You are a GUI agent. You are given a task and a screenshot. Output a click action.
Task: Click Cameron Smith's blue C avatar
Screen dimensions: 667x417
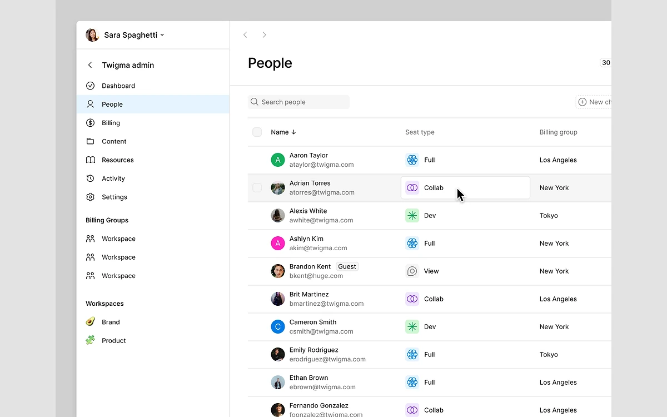tap(278, 327)
